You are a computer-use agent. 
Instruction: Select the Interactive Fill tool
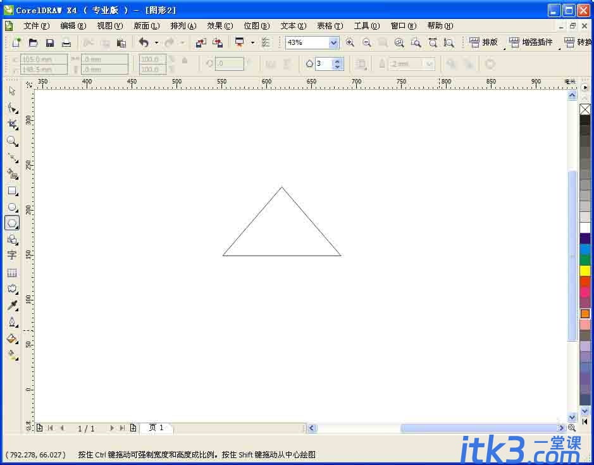tap(12, 355)
